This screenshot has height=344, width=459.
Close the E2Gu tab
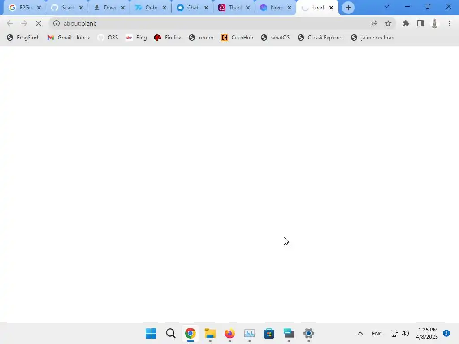pos(39,8)
